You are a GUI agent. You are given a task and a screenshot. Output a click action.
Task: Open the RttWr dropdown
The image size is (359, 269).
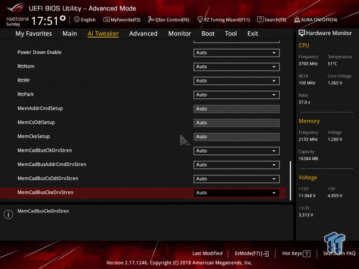(236, 81)
